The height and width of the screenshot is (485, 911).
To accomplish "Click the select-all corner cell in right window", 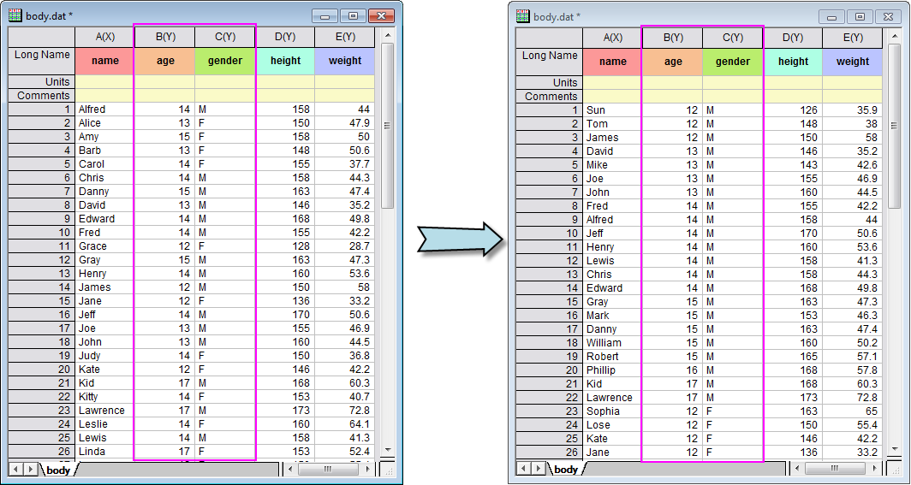I will [x=549, y=38].
